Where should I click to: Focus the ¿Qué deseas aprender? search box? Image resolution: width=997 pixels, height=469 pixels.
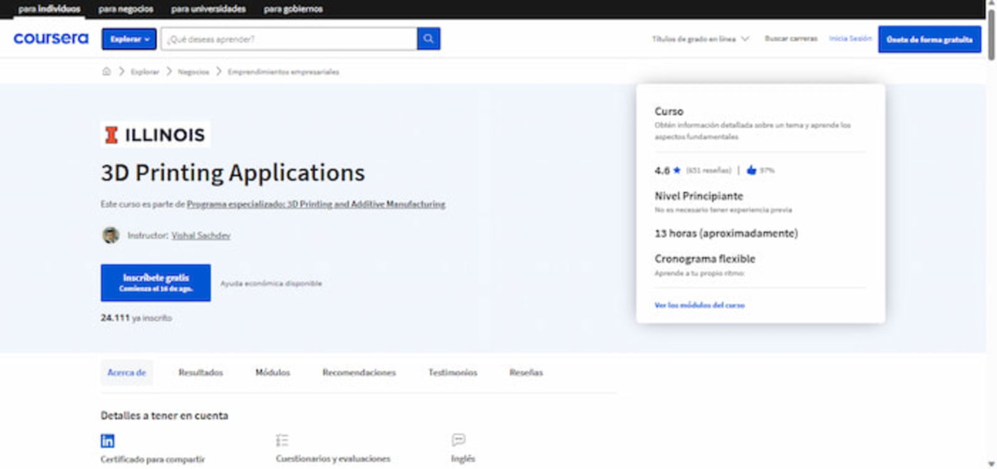click(x=289, y=39)
